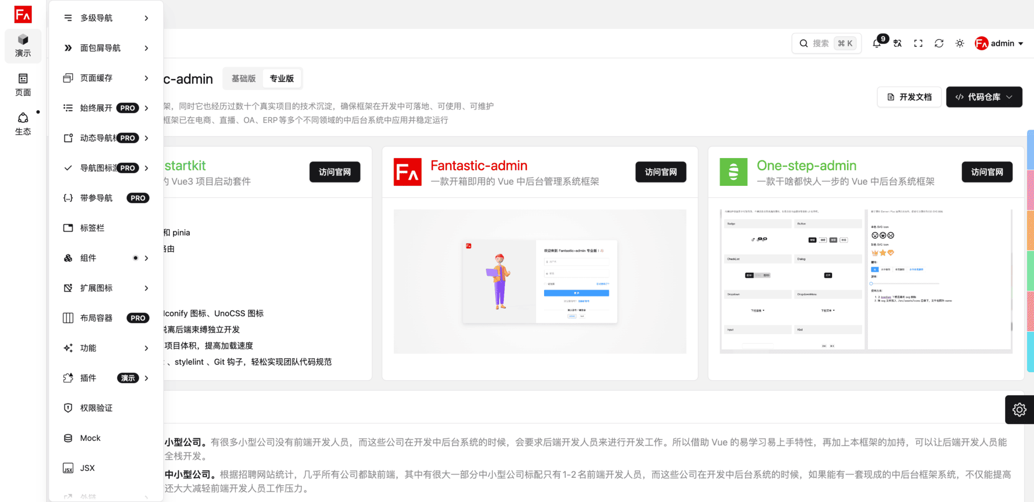Click the notification bell icon
Screen dimensions: 1034x502
click(877, 43)
